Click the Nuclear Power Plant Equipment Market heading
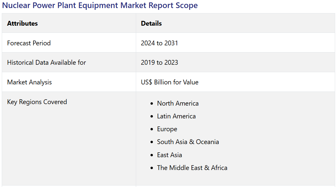336x187 pixels. pyautogui.click(x=100, y=5)
